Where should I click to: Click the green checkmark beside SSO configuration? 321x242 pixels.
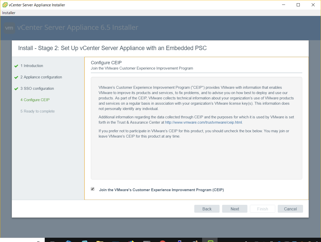16,89
